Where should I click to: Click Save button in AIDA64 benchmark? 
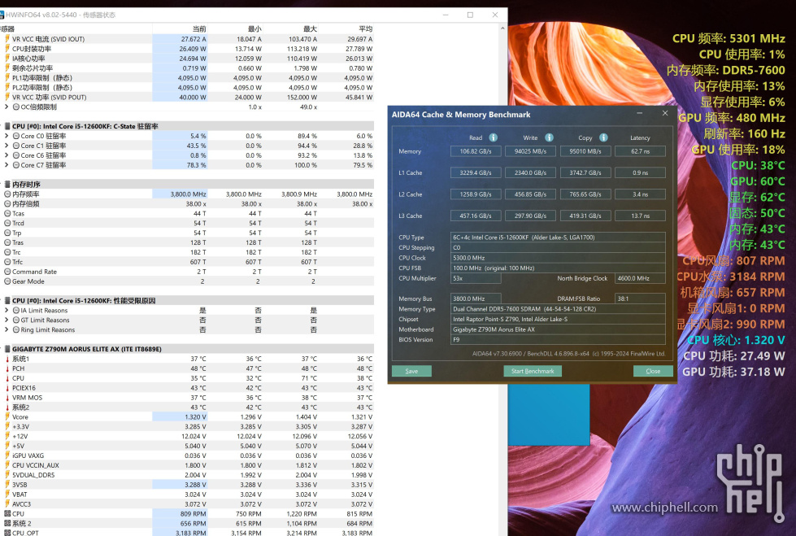pos(411,371)
